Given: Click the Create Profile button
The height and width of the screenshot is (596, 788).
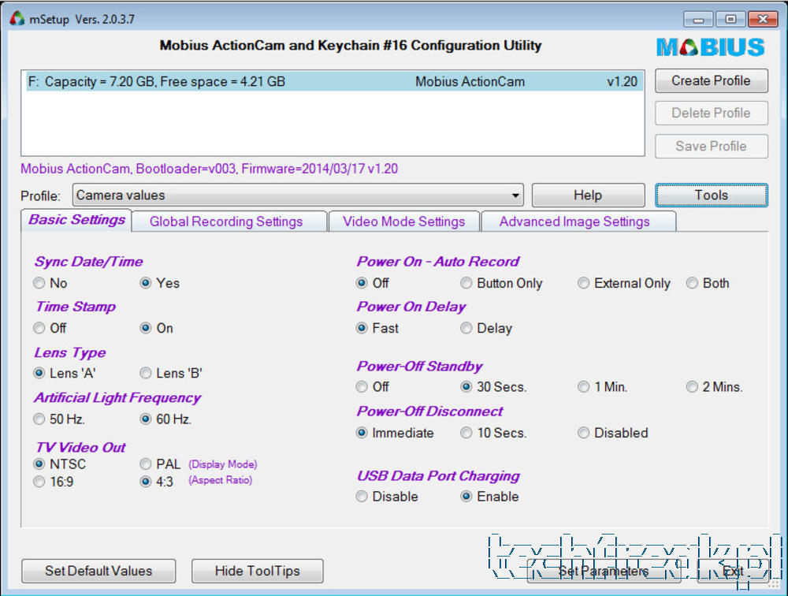Looking at the screenshot, I should 711,81.
